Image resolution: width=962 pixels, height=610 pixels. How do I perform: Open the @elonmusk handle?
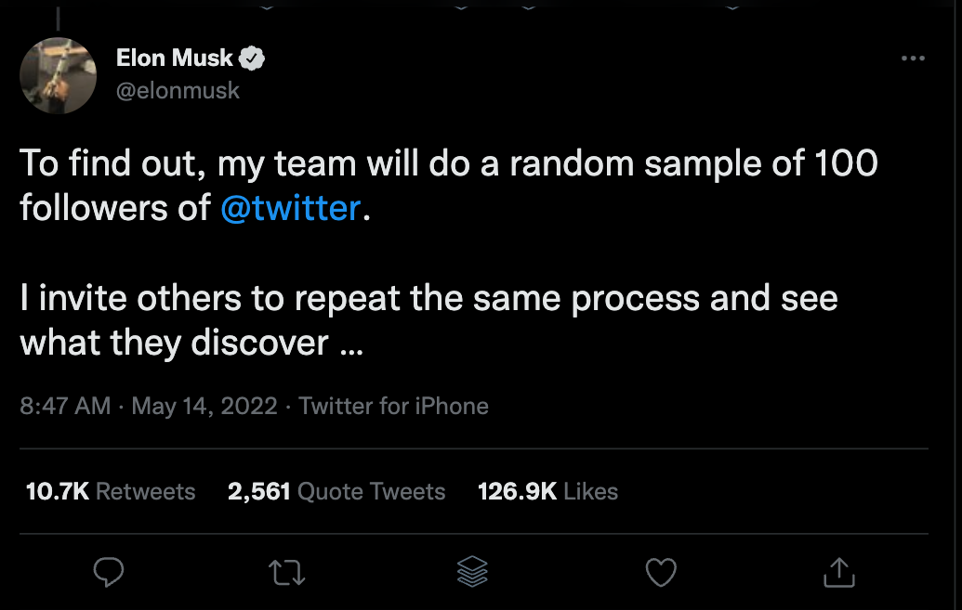click(178, 91)
